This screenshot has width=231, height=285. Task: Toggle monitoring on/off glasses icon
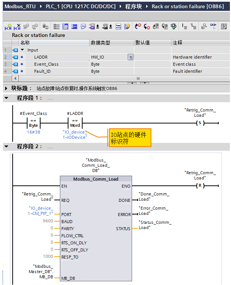213,26
